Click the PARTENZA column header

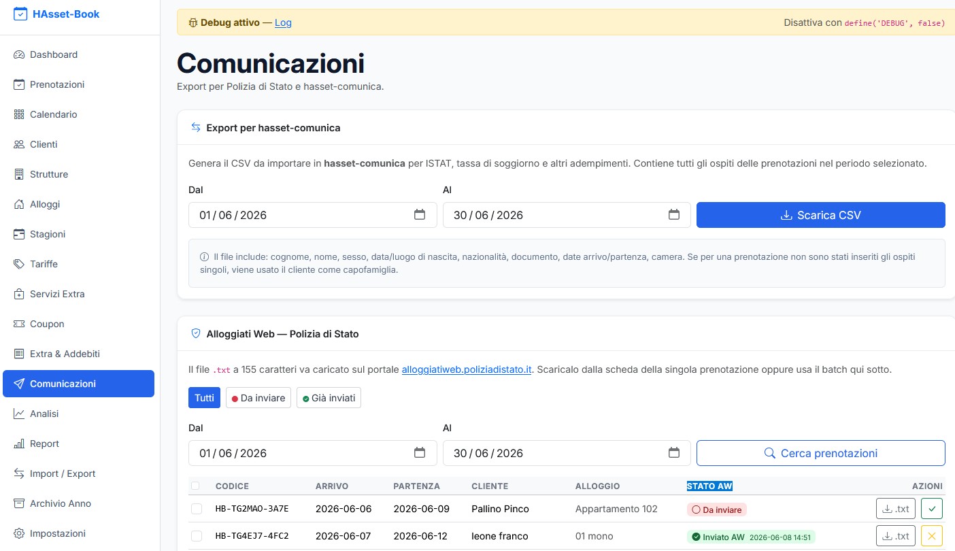coord(416,486)
